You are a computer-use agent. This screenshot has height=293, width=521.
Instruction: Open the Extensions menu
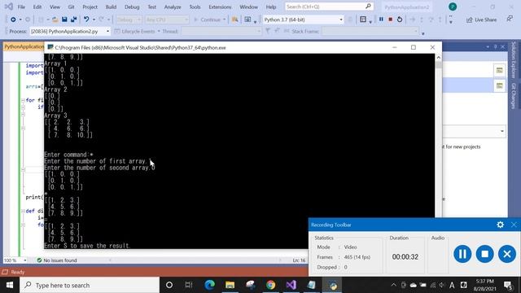point(220,7)
